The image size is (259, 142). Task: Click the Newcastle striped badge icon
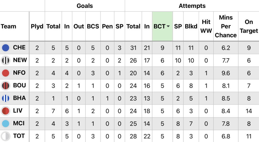pyautogui.click(x=6, y=60)
